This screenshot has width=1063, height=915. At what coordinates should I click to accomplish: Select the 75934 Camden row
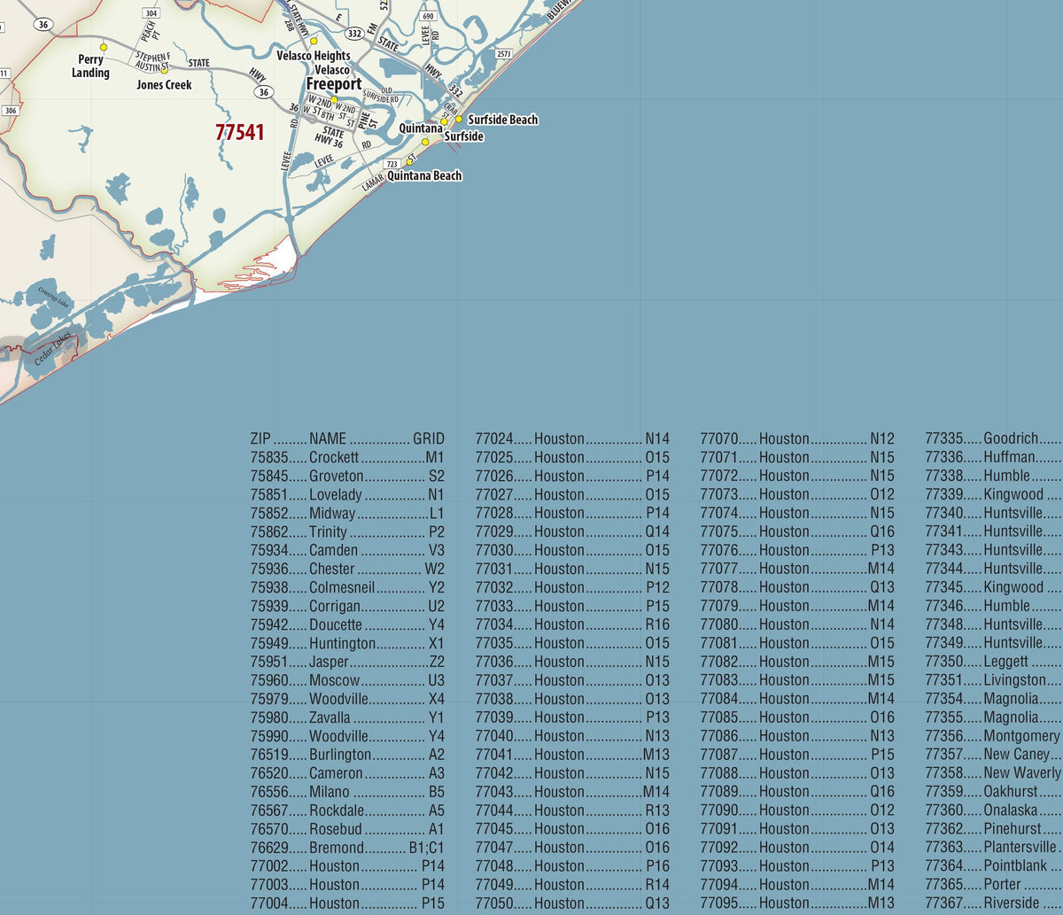347,550
